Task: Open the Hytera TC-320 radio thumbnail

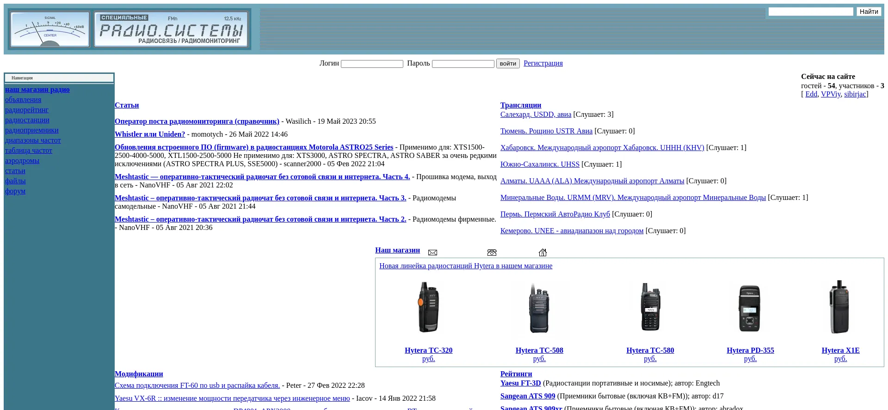Action: click(x=428, y=307)
